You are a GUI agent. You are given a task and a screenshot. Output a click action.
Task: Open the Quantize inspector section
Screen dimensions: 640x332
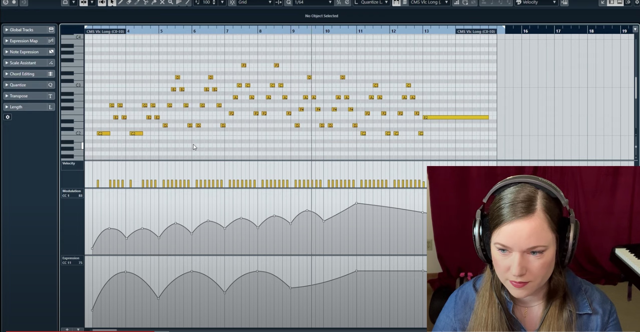click(x=18, y=85)
